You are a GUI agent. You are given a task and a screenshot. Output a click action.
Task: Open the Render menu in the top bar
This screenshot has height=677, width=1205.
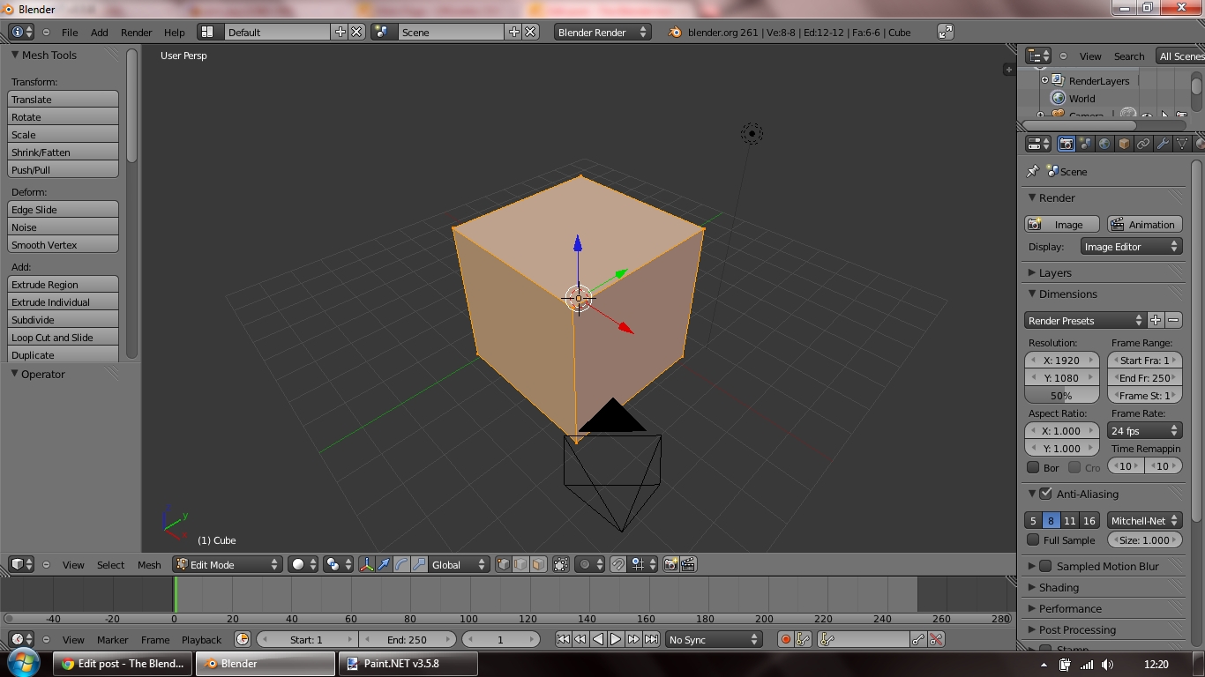[x=136, y=32]
